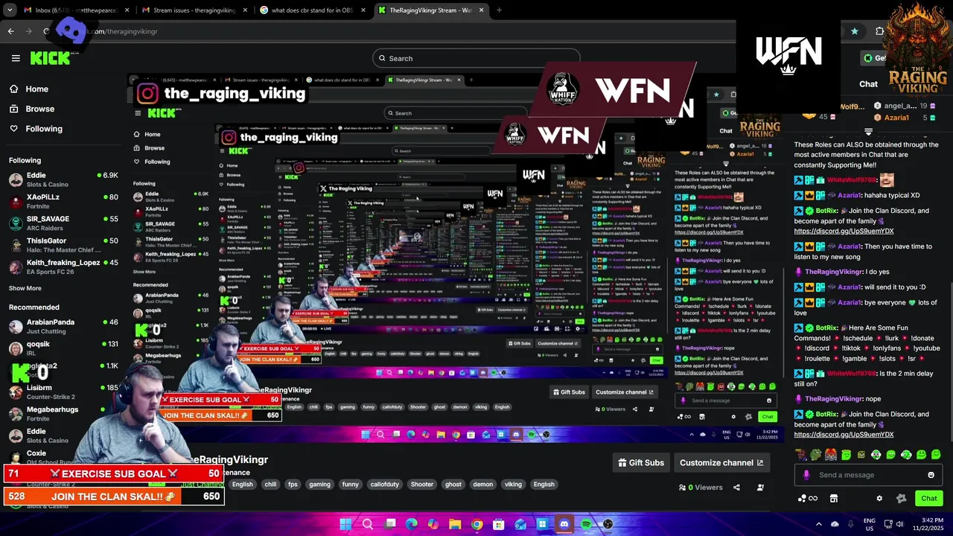Click user icon right of share
The height and width of the screenshot is (536, 953).
(x=760, y=488)
